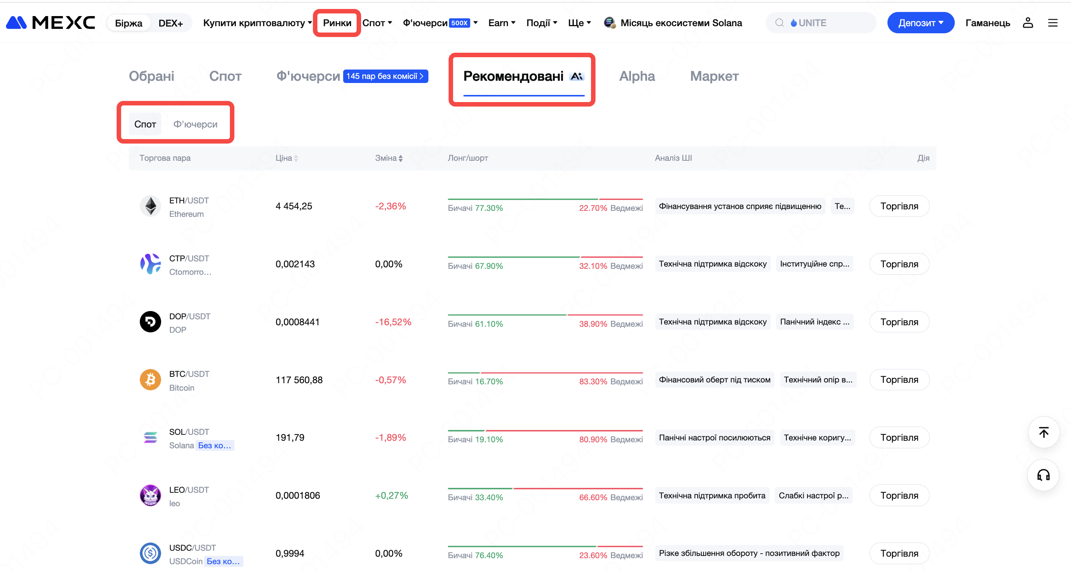
Task: Click Панічні настрої посилюються tag
Action: 714,437
